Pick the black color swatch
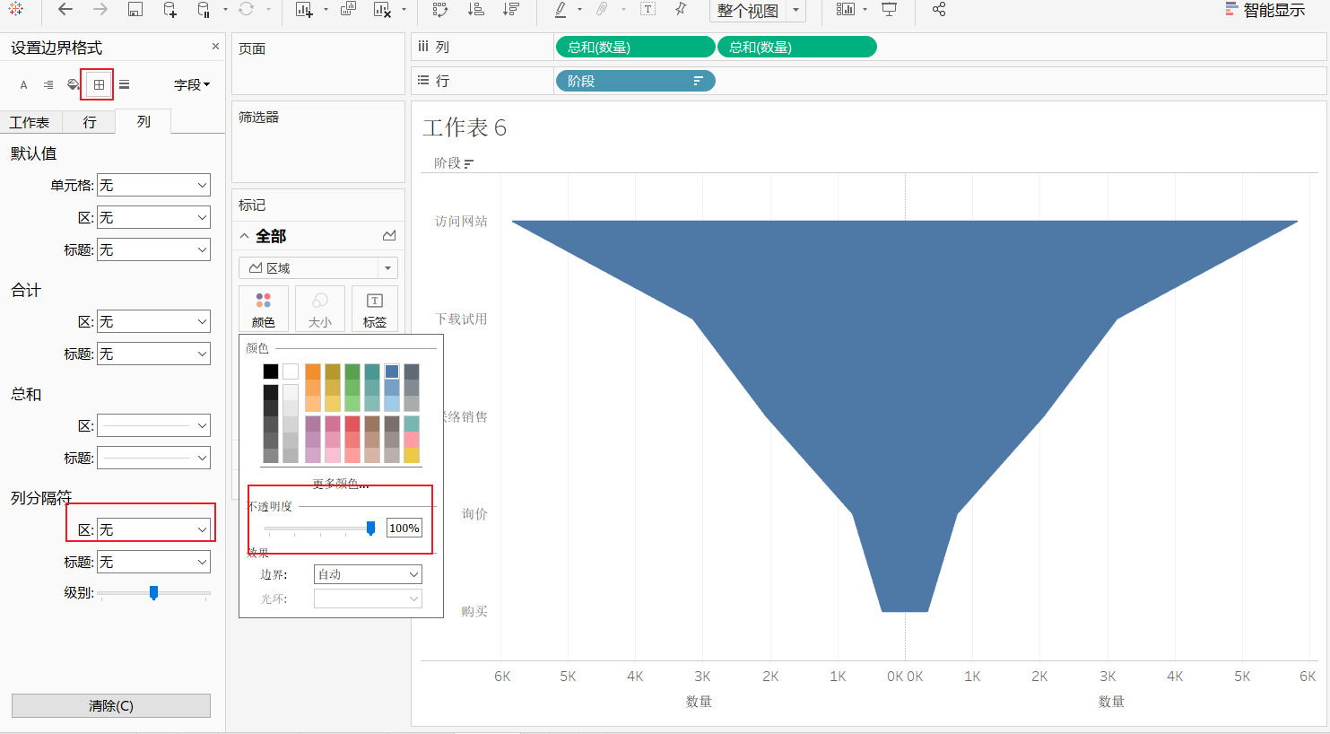This screenshot has width=1330, height=734. 271,371
